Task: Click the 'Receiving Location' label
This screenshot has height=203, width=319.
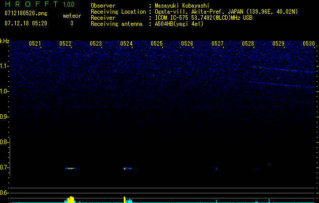Action: [x=118, y=12]
